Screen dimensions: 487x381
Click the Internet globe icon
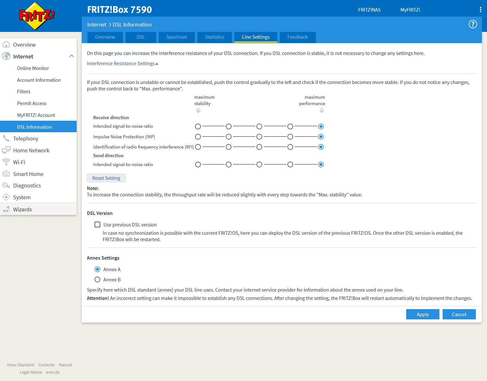pyautogui.click(x=6, y=56)
